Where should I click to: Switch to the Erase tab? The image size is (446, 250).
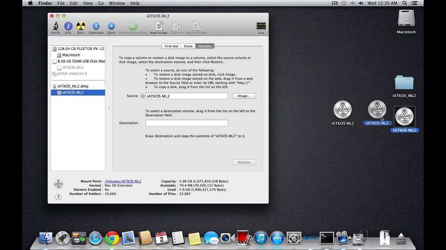[188, 46]
